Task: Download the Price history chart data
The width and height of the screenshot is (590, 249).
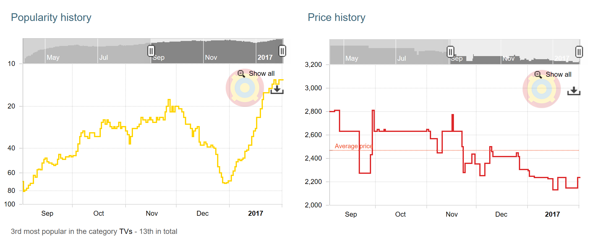Action: (x=574, y=91)
